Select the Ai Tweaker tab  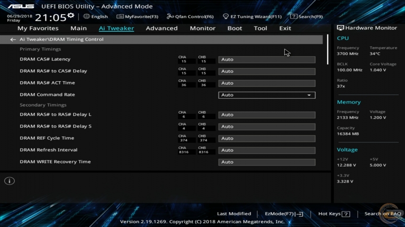tap(116, 28)
